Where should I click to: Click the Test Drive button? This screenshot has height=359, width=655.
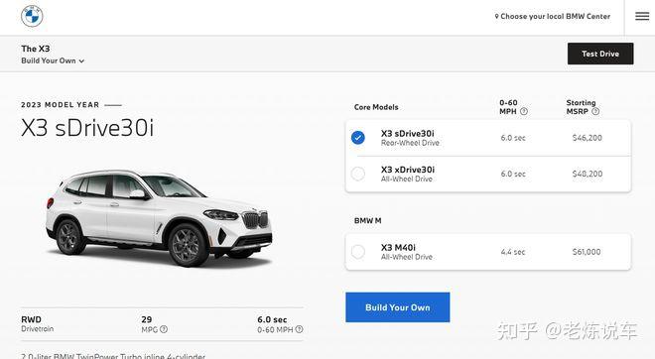point(600,54)
